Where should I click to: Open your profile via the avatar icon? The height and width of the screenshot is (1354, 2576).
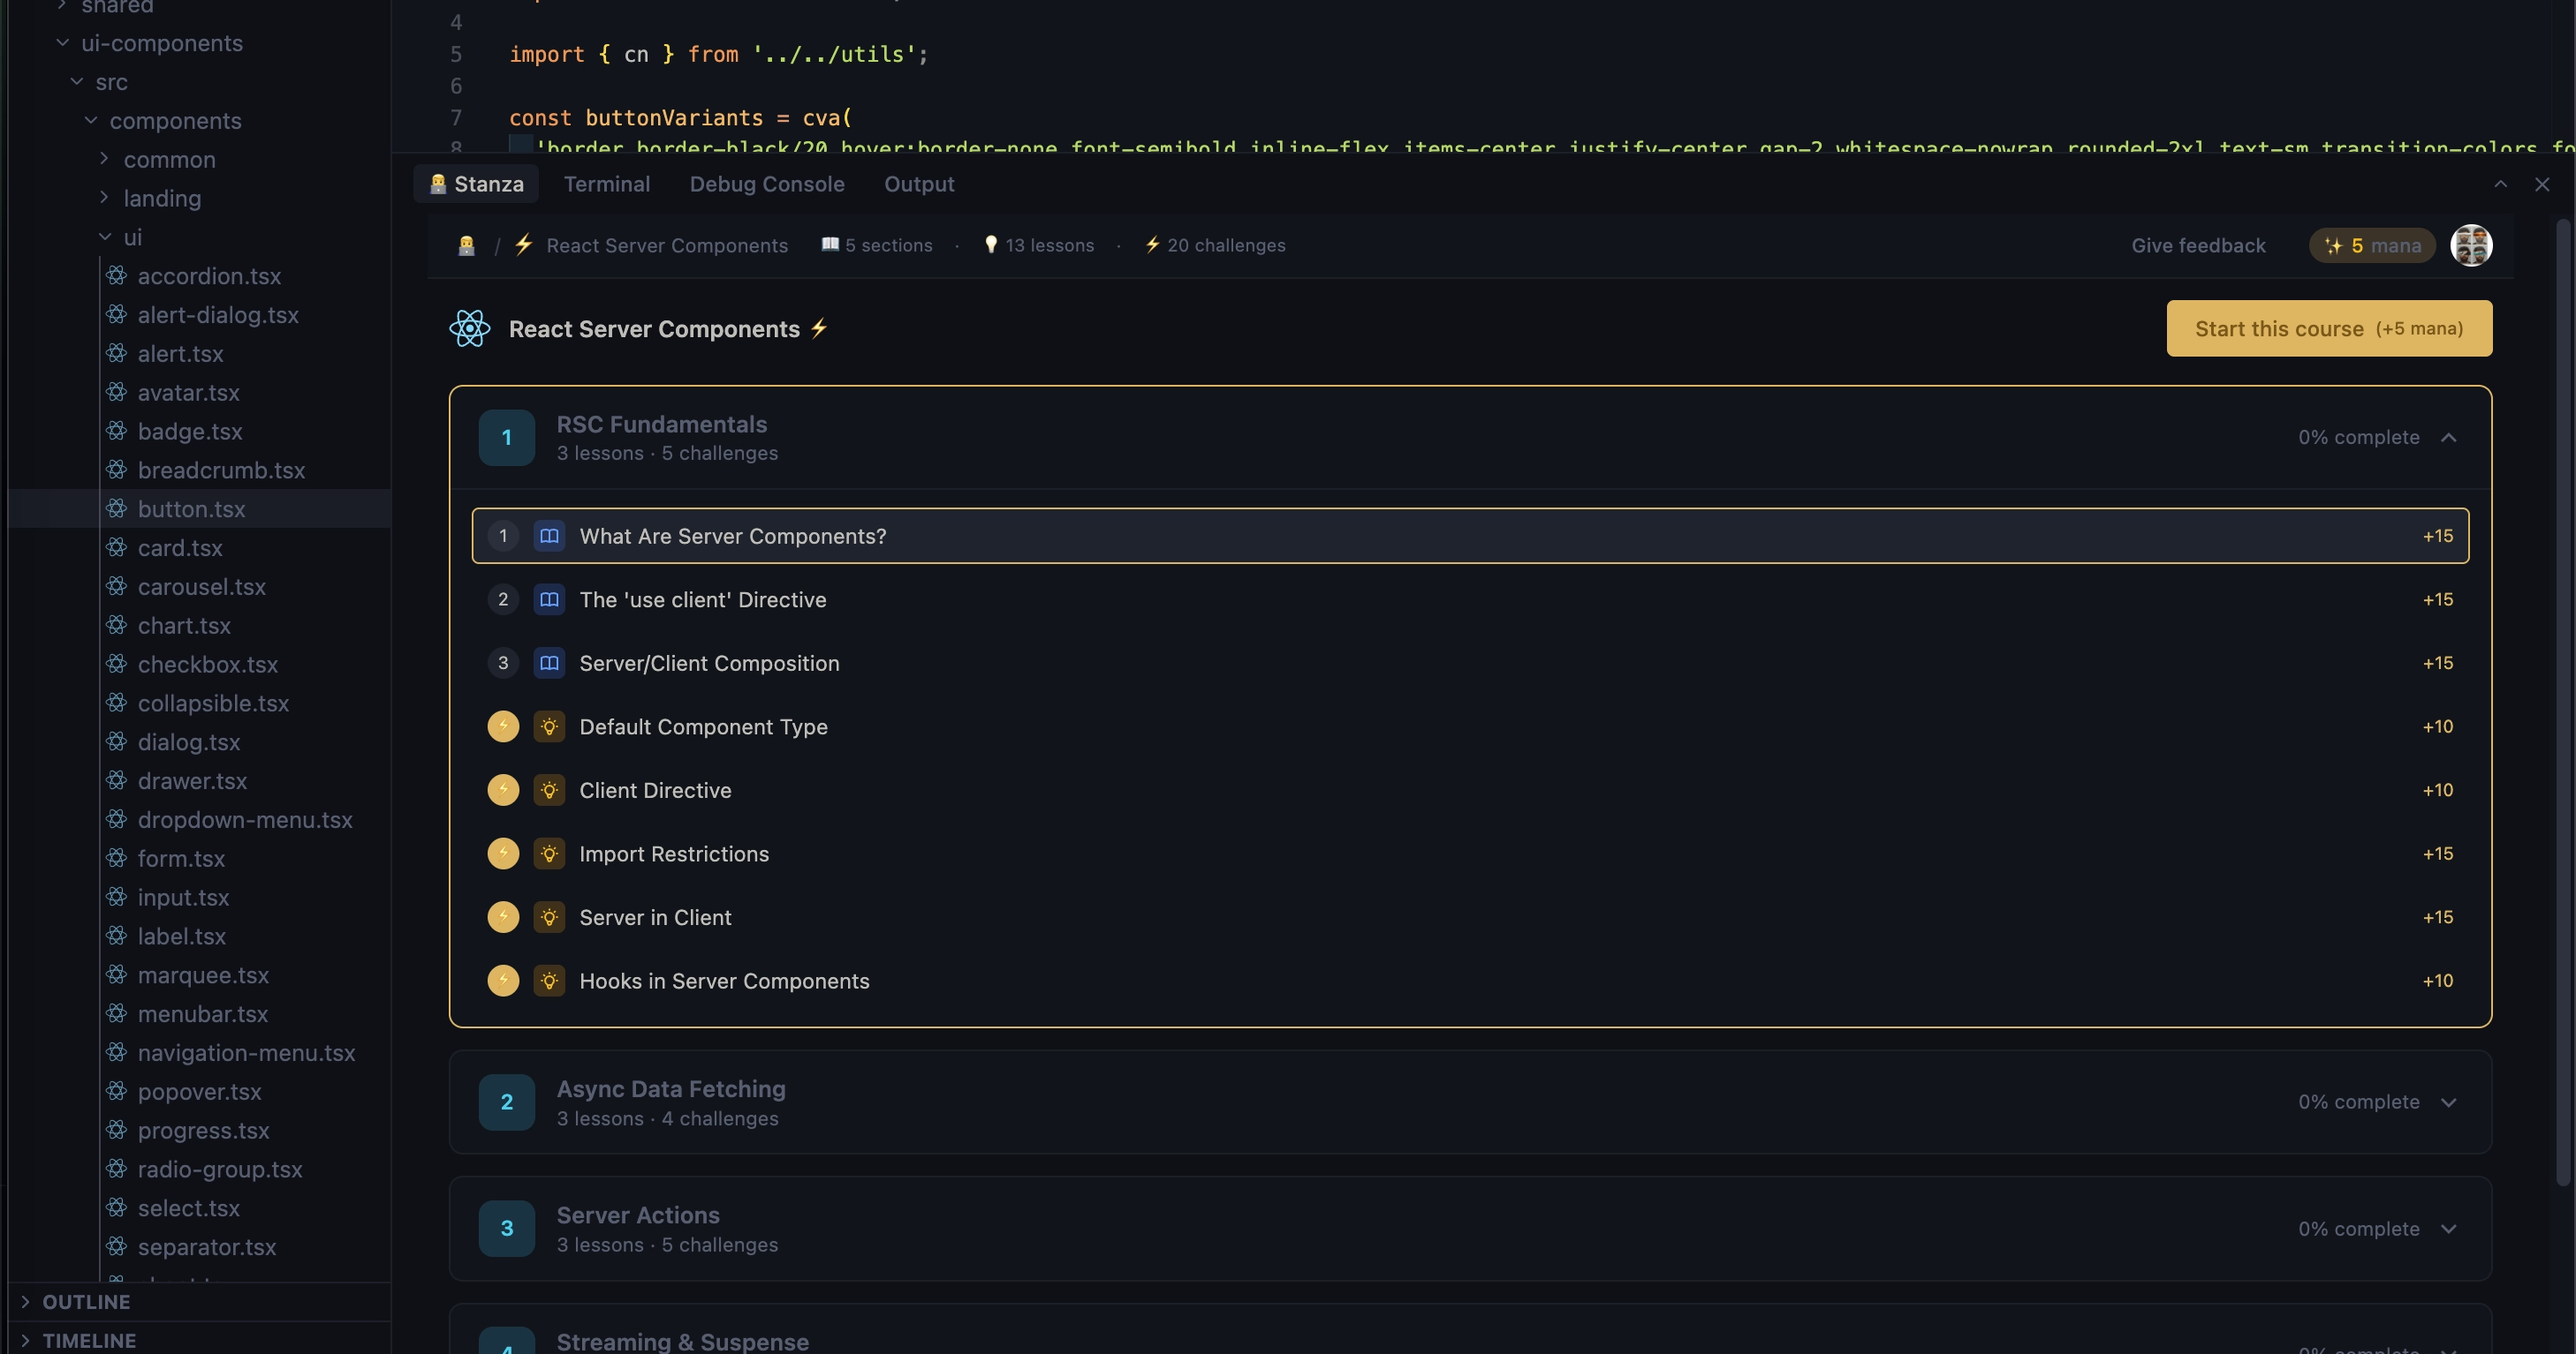[2471, 244]
